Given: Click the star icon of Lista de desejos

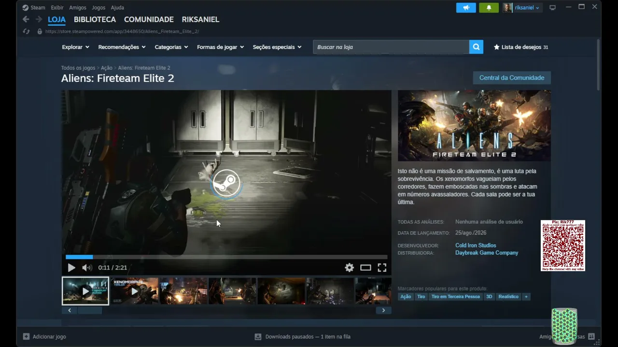Looking at the screenshot, I should 496,47.
